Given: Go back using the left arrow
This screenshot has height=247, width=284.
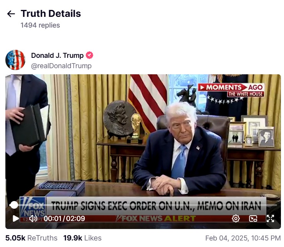Looking at the screenshot, I should click(11, 14).
